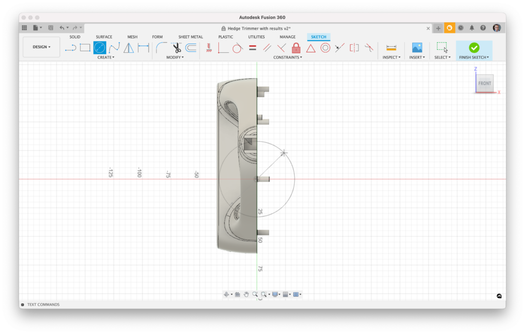
Task: Apply the Fix/Unfix lock constraint
Action: point(296,48)
